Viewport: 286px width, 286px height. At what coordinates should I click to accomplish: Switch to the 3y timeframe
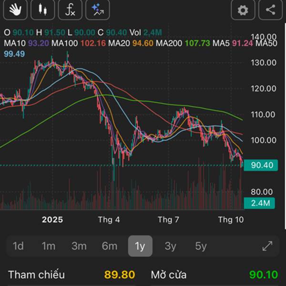click(x=170, y=246)
